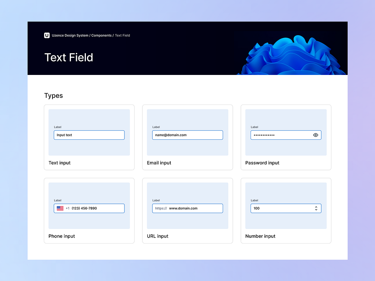Select Text Field in the breadcrumb
Viewport: 375px width, 281px height.
[122, 35]
